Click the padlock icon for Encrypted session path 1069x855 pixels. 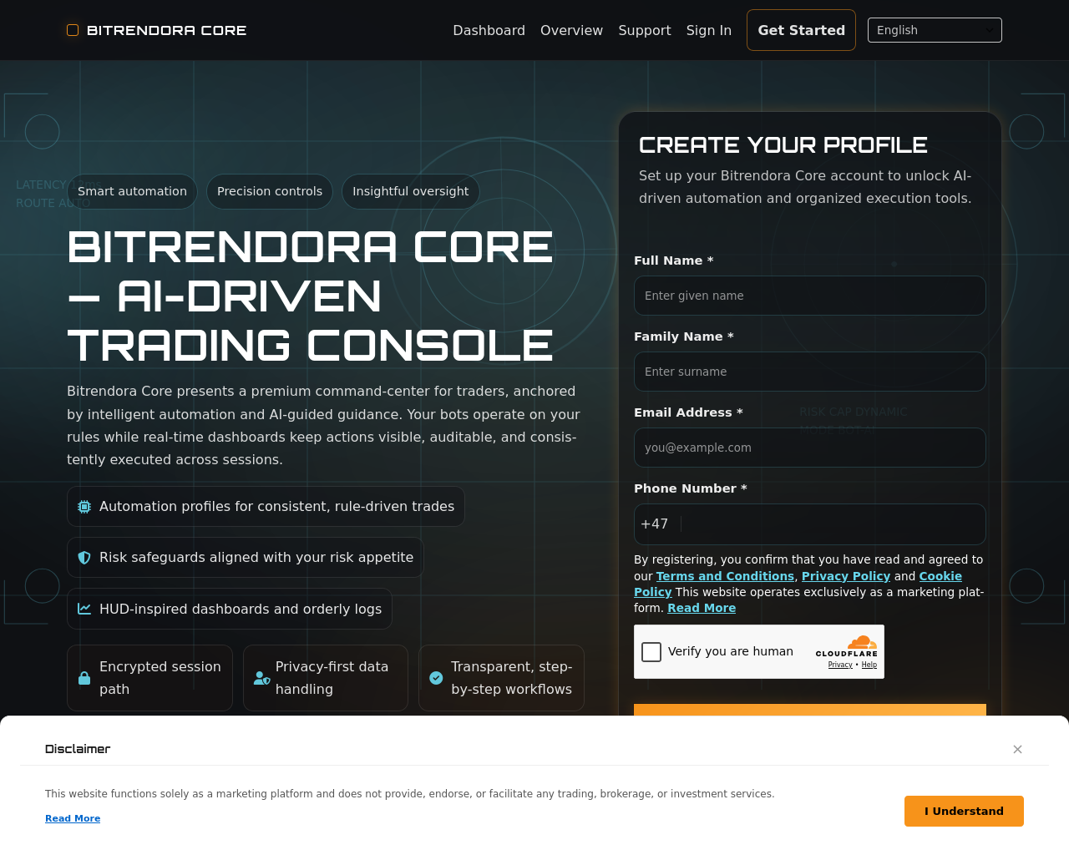click(84, 678)
